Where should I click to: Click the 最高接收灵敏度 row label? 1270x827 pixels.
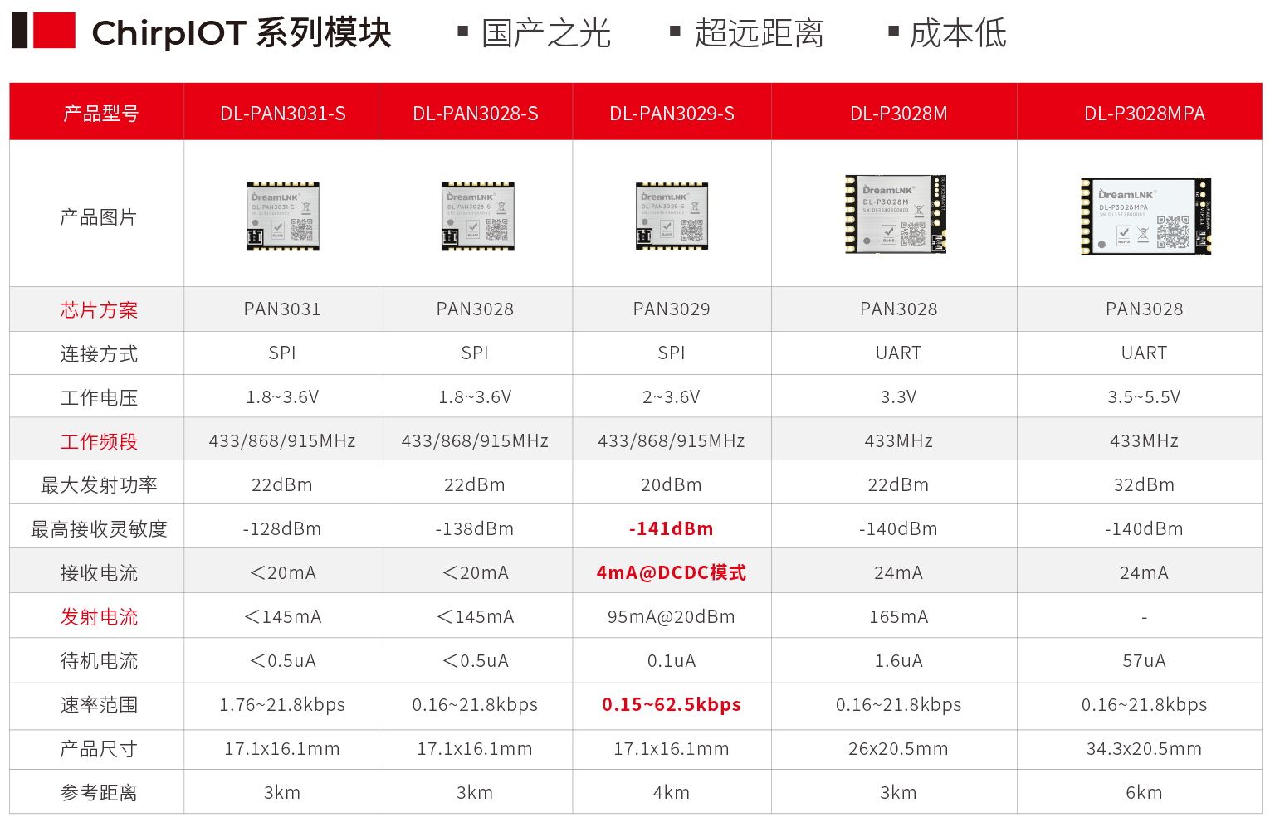[x=99, y=529]
